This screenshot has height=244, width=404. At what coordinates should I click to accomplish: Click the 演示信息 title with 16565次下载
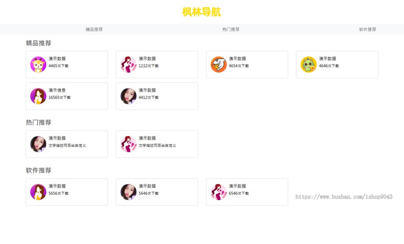point(57,90)
